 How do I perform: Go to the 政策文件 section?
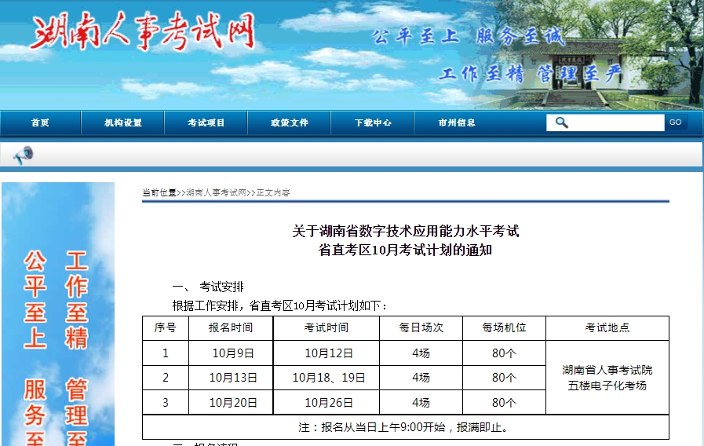(290, 123)
